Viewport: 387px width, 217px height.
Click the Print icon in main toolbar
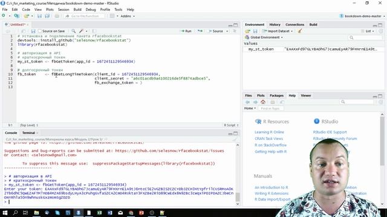[x=57, y=16]
